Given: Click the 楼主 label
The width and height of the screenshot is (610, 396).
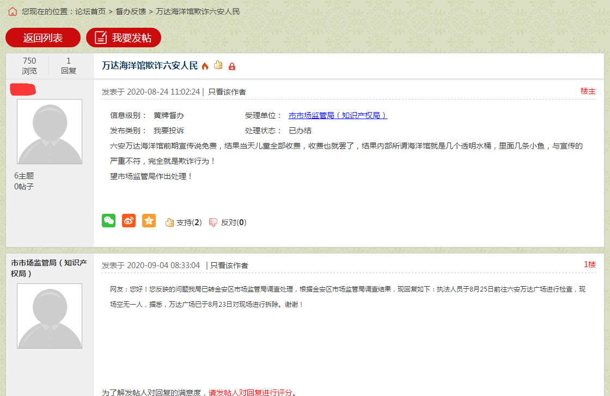Looking at the screenshot, I should pyautogui.click(x=588, y=91).
